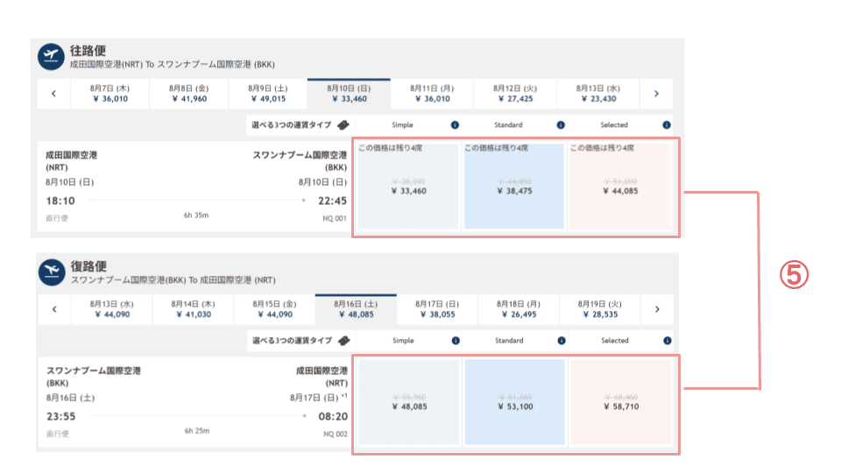Select return date 8月14日 (木) ¥41,030

pyautogui.click(x=193, y=309)
